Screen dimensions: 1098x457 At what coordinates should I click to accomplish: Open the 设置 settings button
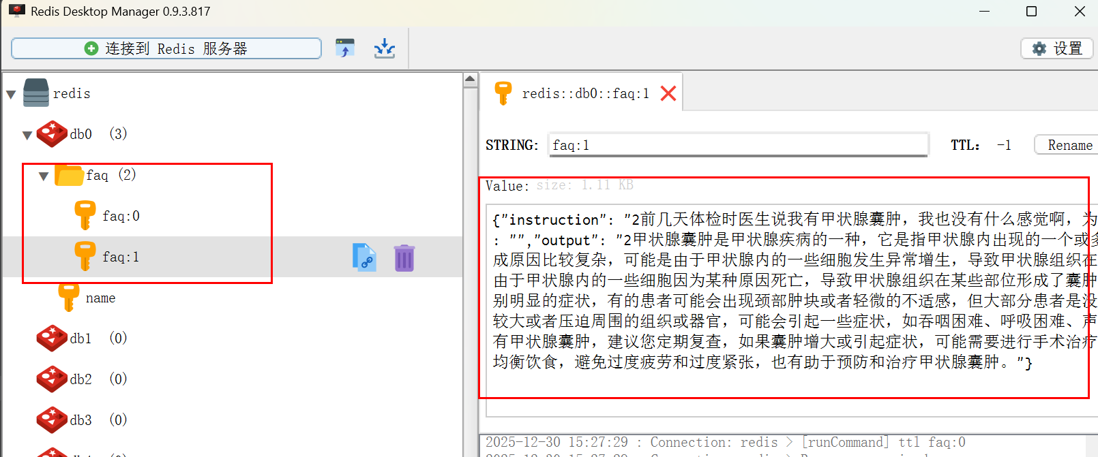pyautogui.click(x=1057, y=48)
